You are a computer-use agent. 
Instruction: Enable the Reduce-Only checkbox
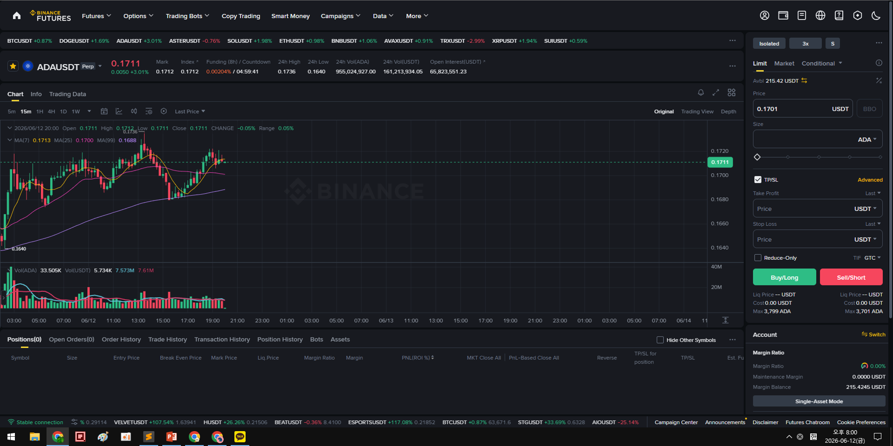point(758,257)
